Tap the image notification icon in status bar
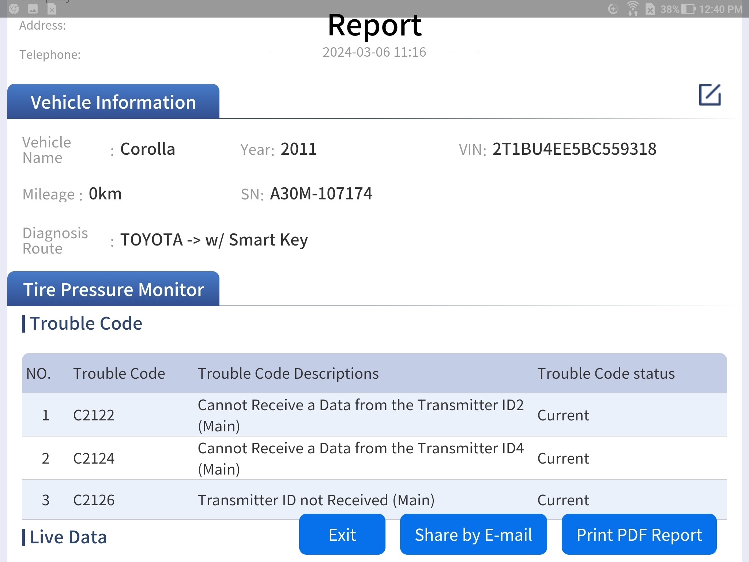The image size is (749, 562). (33, 9)
